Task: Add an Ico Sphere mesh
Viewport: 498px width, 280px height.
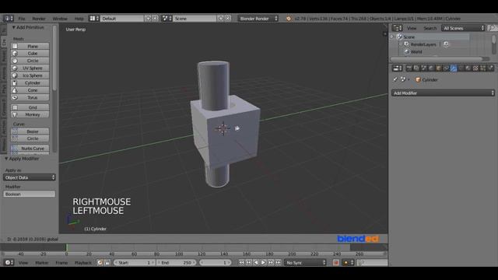Action: tap(30, 75)
